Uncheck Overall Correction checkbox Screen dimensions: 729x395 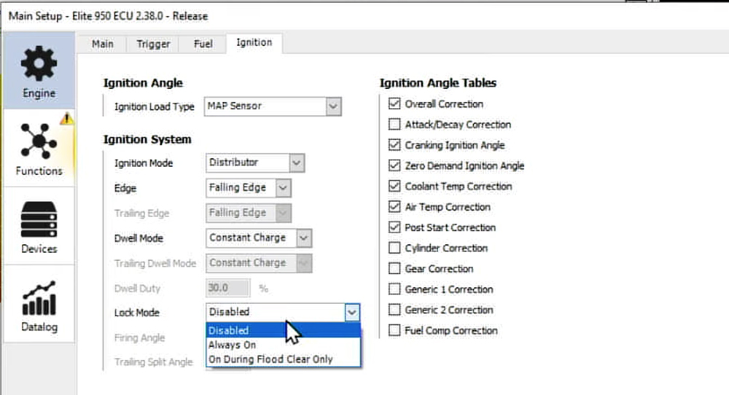coord(394,103)
